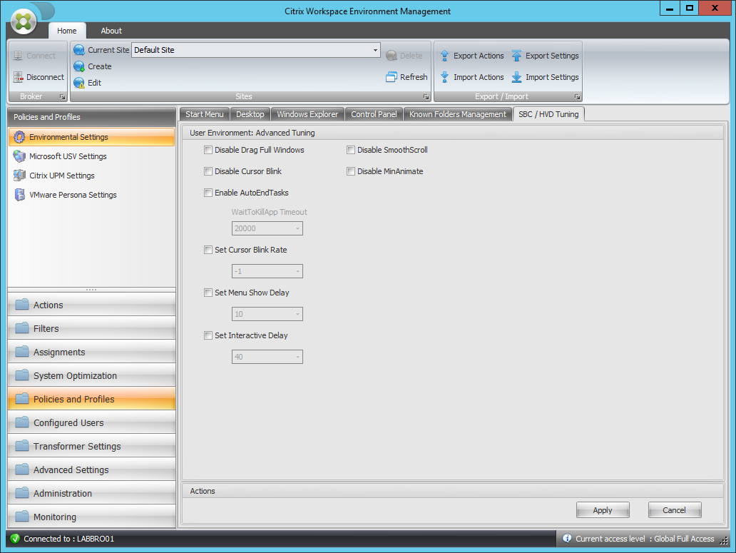The image size is (736, 553).
Task: Open the About ribbon tab
Action: (111, 31)
